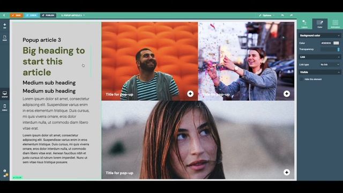Screen dimensions: 343x193
Task: Go back with the left arrow icon
Action: (4, 16)
